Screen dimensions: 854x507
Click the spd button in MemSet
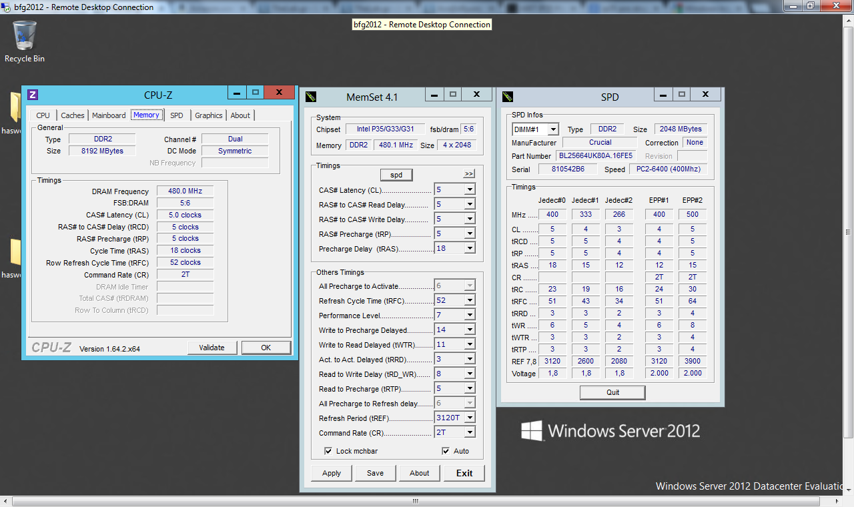pos(396,175)
